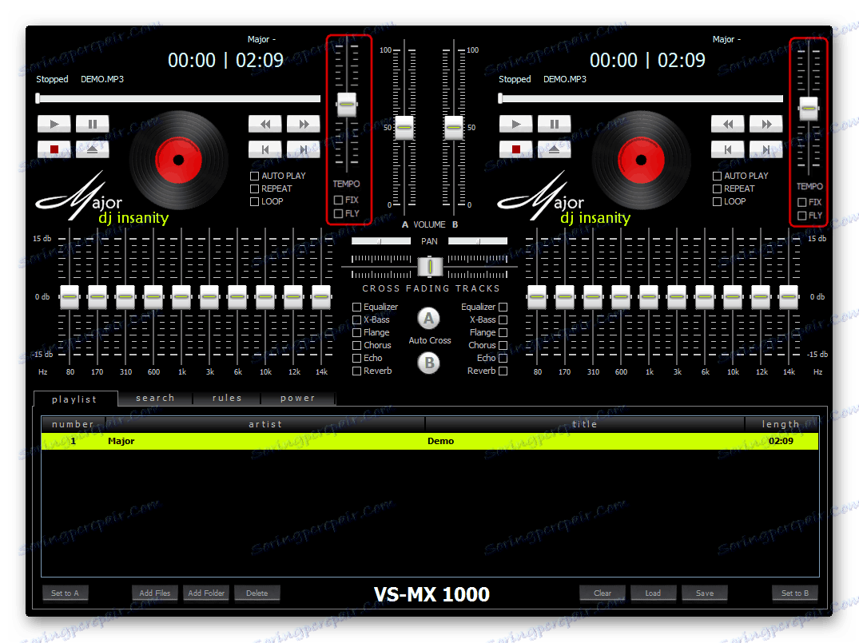Enable left Echo effect checkbox
The image size is (859, 643).
pyautogui.click(x=356, y=358)
